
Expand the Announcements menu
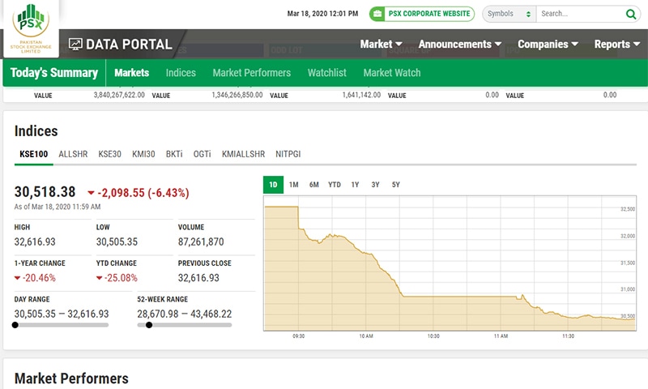pos(459,44)
